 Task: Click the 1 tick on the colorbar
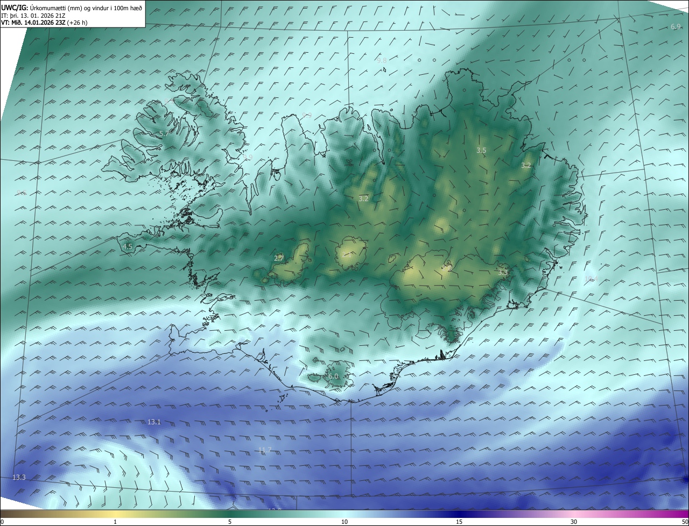tap(115, 522)
